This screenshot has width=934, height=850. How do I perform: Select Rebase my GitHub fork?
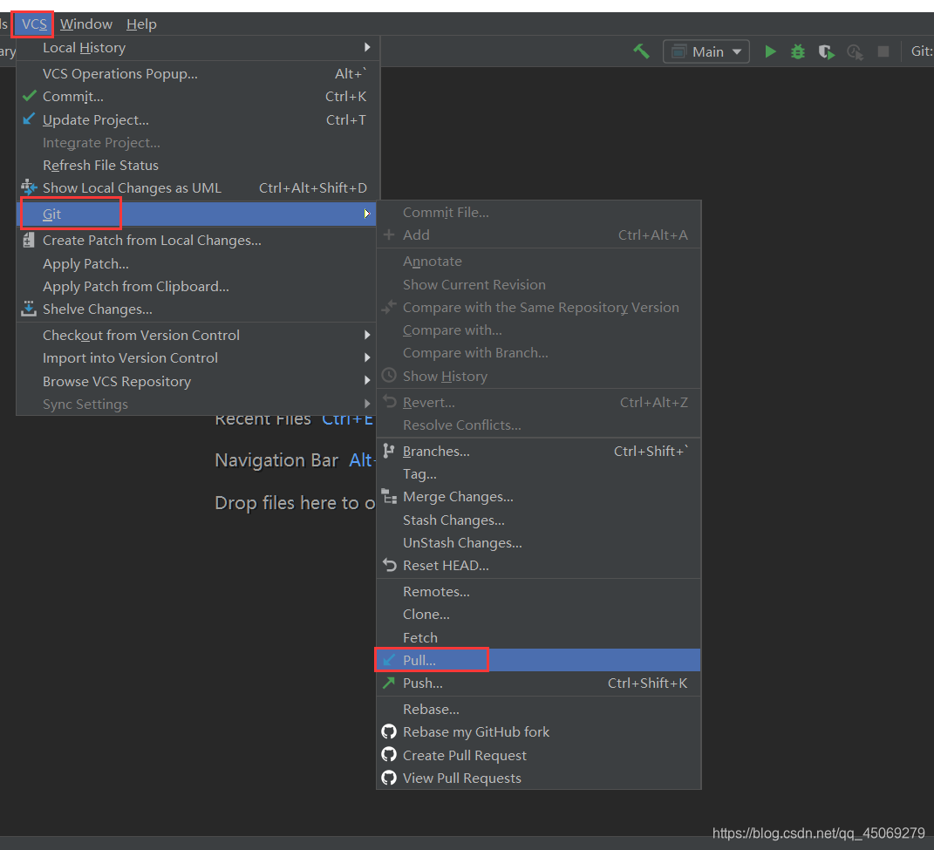click(538, 732)
